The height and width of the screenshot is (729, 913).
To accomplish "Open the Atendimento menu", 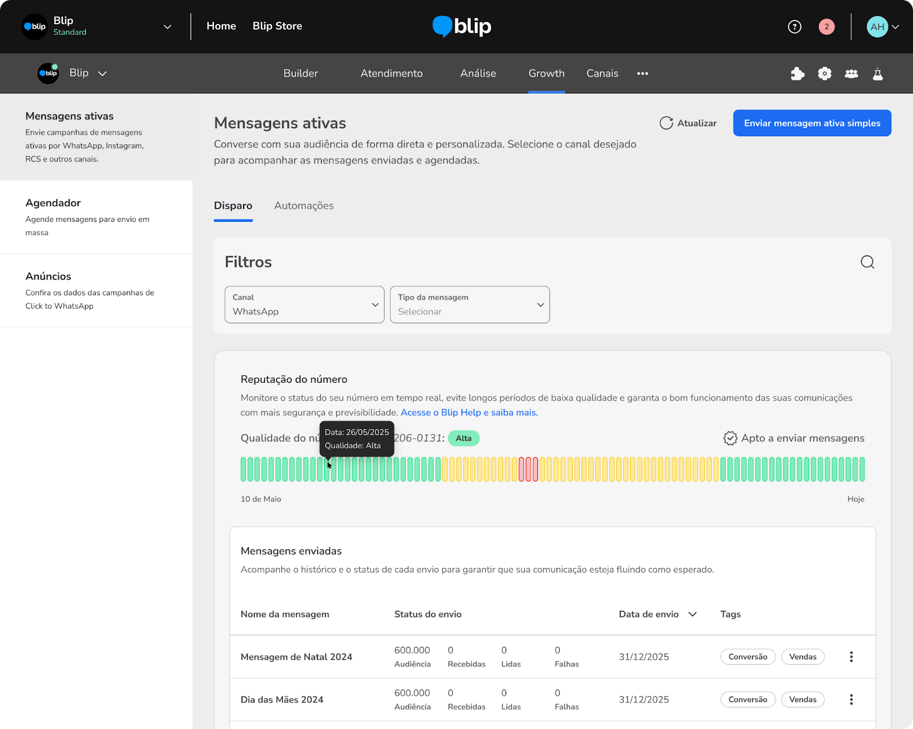I will point(391,74).
